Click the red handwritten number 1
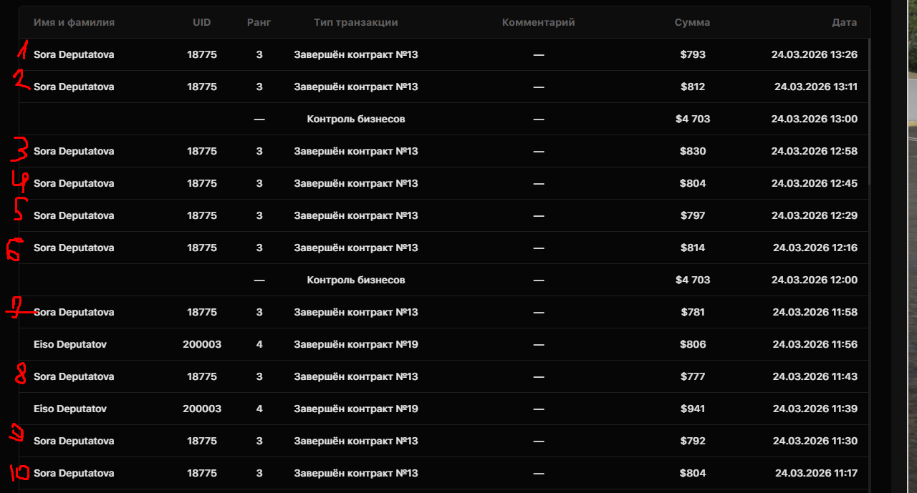 pos(24,49)
